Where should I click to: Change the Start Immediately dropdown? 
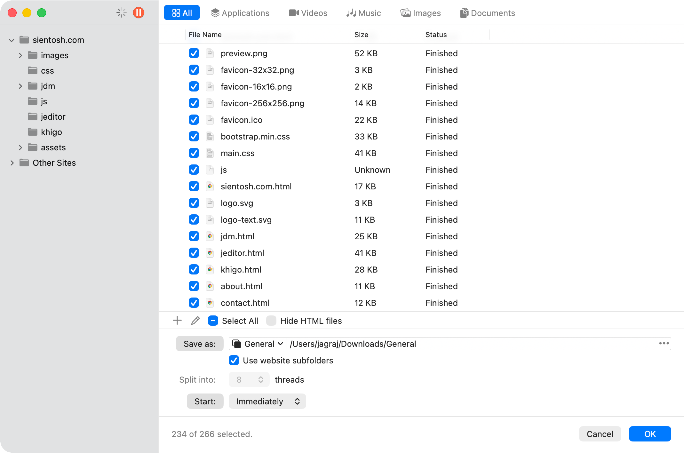(267, 401)
